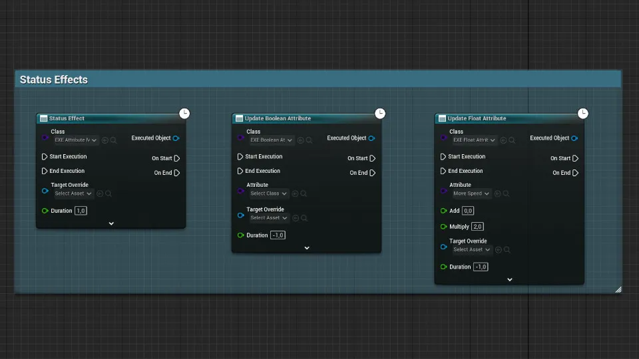Click Update Float Start Execution input pin
This screenshot has height=359, width=639.
click(443, 156)
